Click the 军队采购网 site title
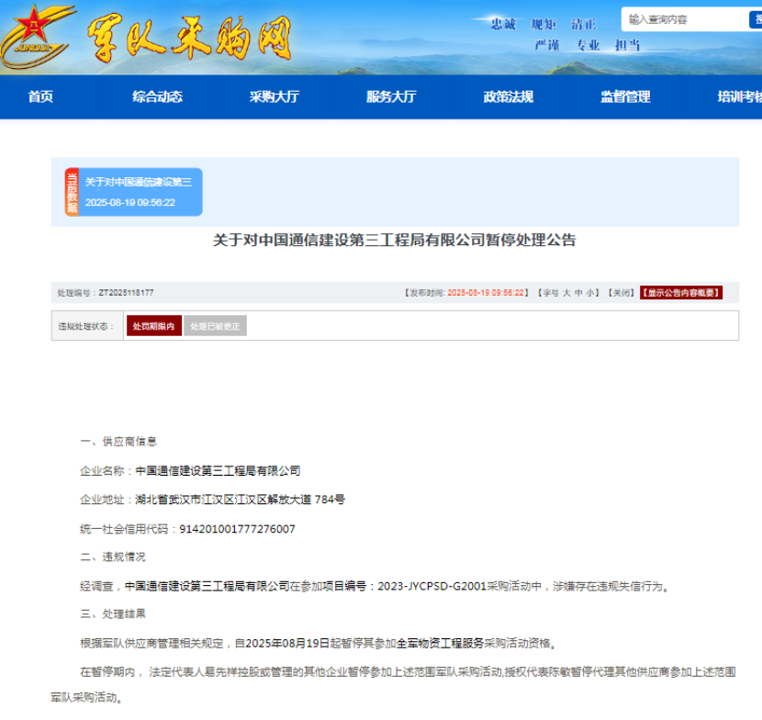The width and height of the screenshot is (762, 720). pos(189,39)
